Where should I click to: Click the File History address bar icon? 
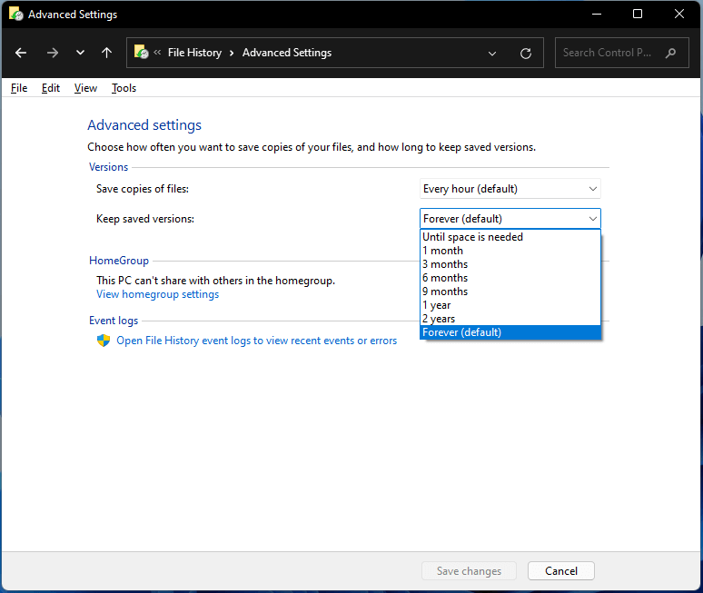(142, 53)
